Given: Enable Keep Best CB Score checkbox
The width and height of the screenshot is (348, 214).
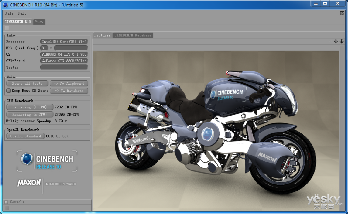Looking at the screenshot, I should point(9,90).
